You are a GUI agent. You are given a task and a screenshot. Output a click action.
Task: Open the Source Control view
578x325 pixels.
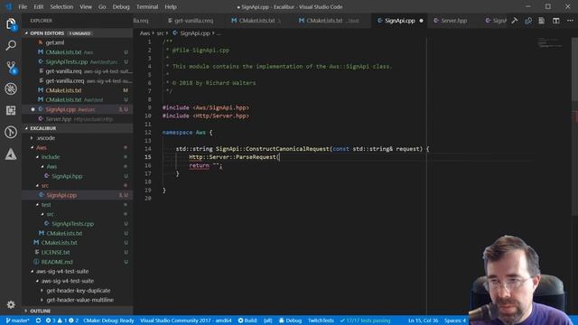11,67
